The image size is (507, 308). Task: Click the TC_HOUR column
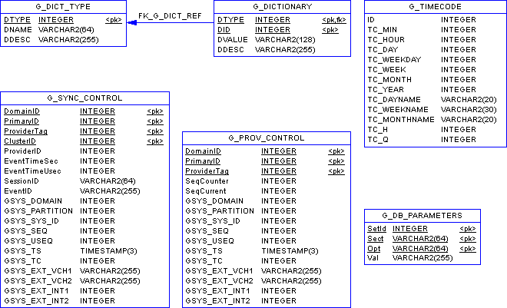[386, 40]
